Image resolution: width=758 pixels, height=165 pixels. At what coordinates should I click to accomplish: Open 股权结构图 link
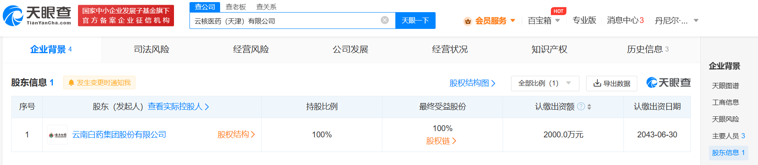(472, 83)
